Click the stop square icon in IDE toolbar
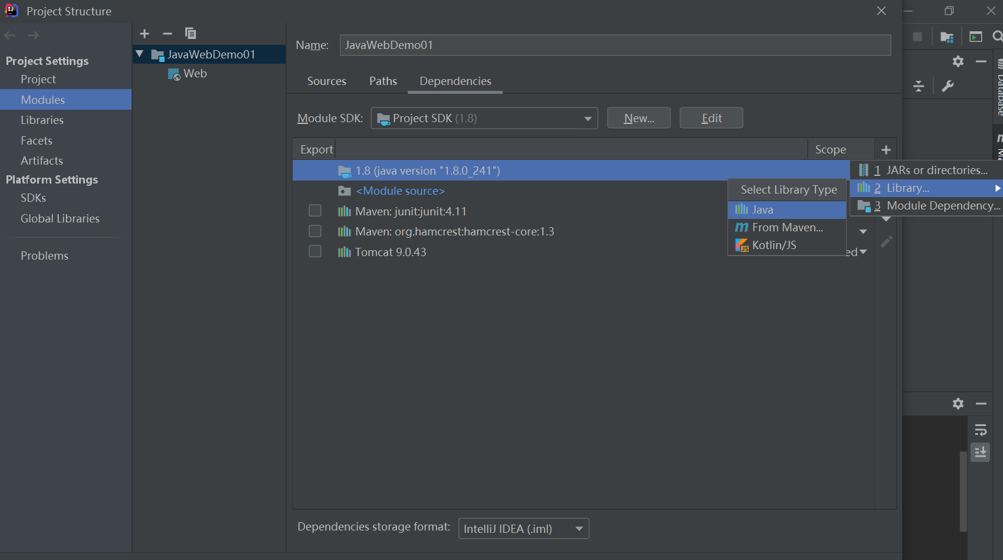The height and width of the screenshot is (560, 1003). pos(917,37)
